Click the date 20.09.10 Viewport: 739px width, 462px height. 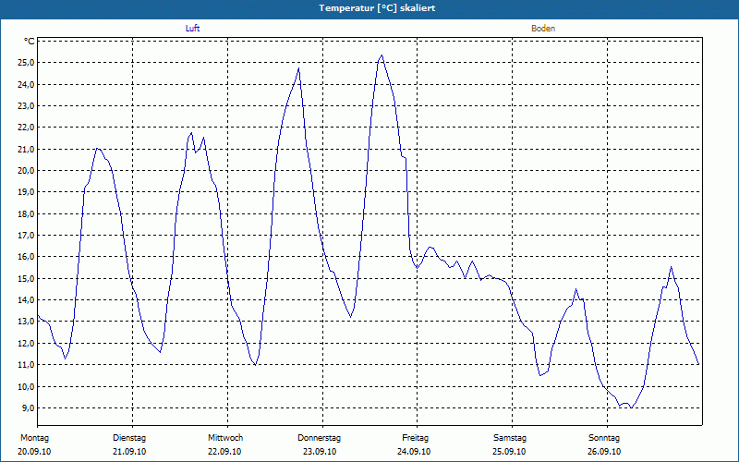coord(34,452)
